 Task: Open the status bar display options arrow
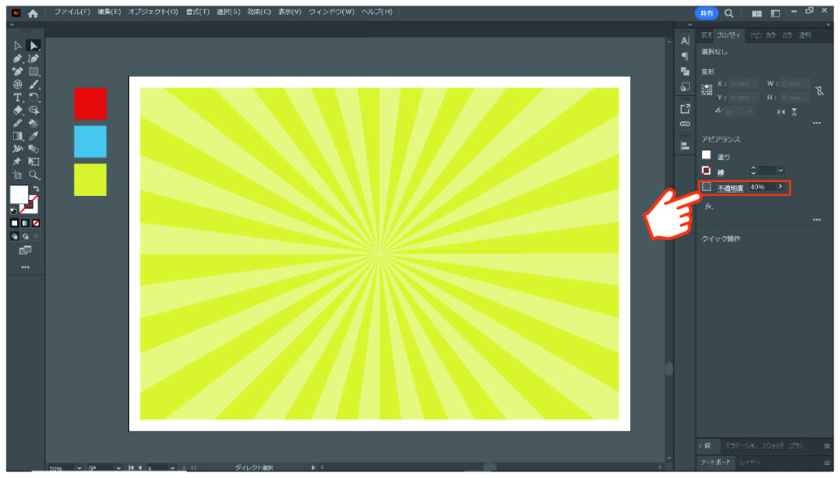(x=313, y=468)
